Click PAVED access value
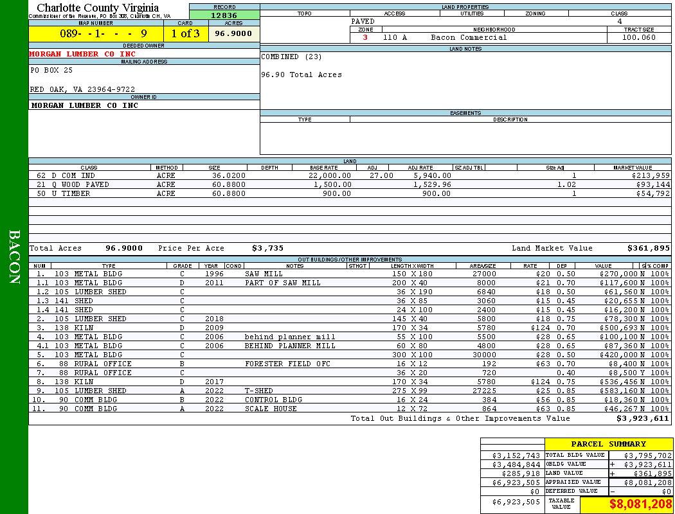The height and width of the screenshot is (514, 675). point(363,21)
